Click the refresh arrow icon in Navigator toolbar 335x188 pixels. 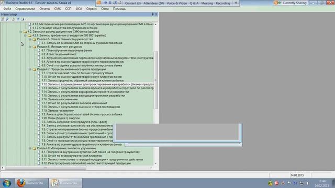pyautogui.click(x=7, y=19)
